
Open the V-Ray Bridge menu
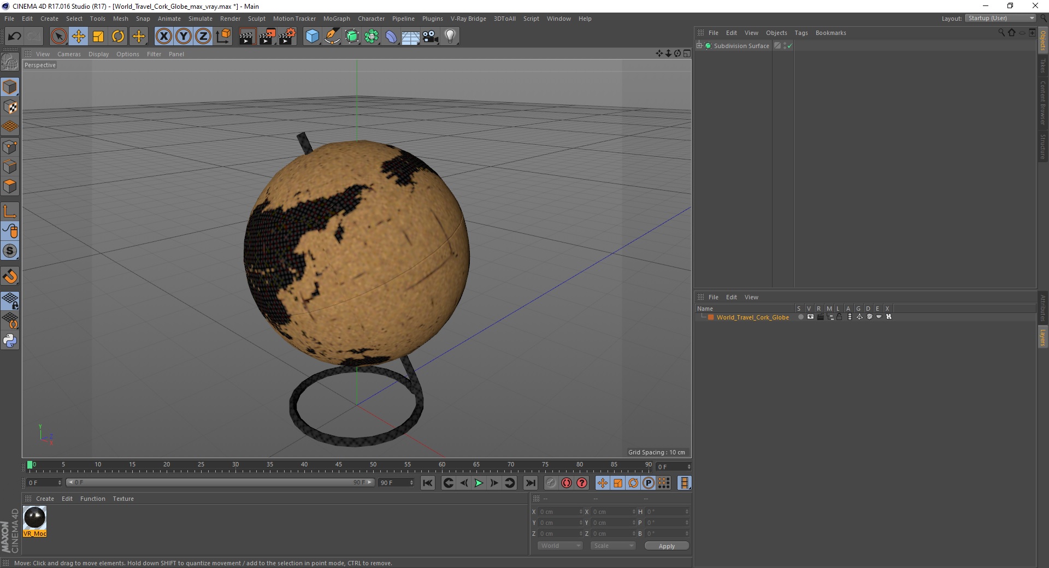click(468, 19)
